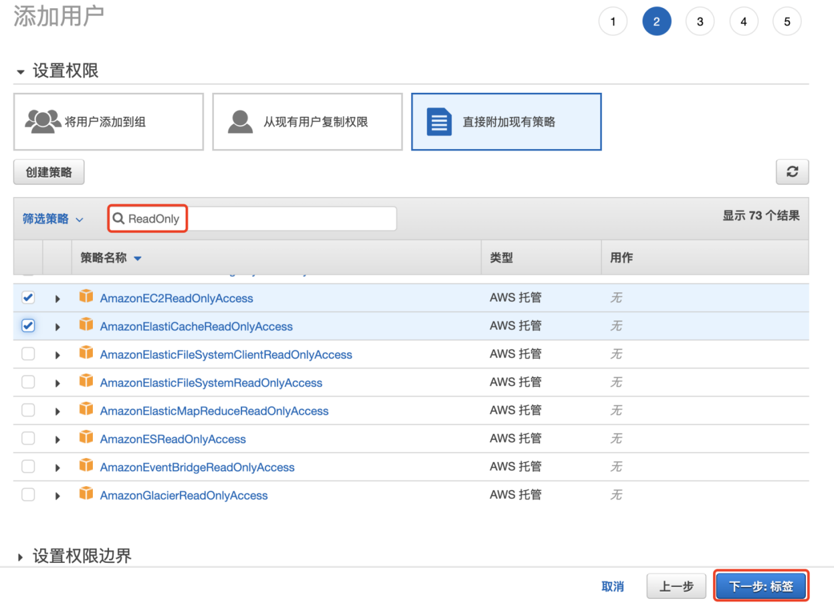Screen dimensions: 834x603
Task: Click the AmazonElasticFileSystemReadOnlyAccess cube icon
Action: click(x=86, y=381)
